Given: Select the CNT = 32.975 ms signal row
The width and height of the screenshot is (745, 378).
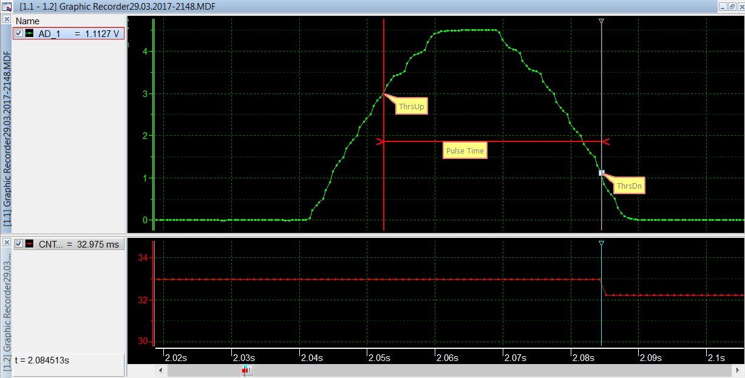Looking at the screenshot, I should (69, 244).
